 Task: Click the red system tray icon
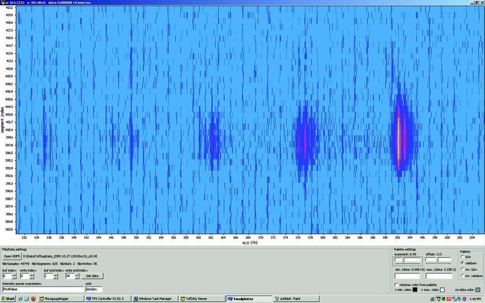[x=449, y=299]
